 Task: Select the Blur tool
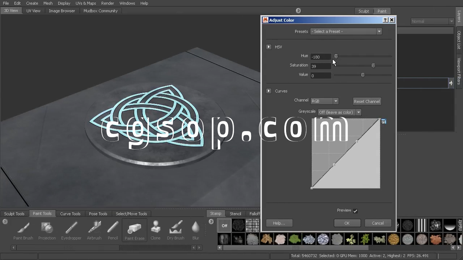196,230
